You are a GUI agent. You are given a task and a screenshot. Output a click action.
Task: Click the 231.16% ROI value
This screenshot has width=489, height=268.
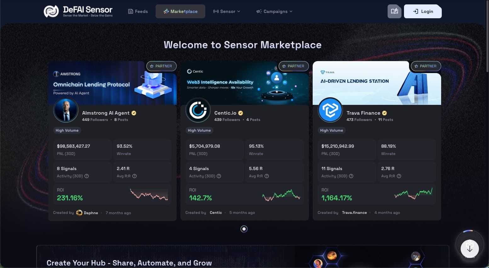(x=70, y=198)
